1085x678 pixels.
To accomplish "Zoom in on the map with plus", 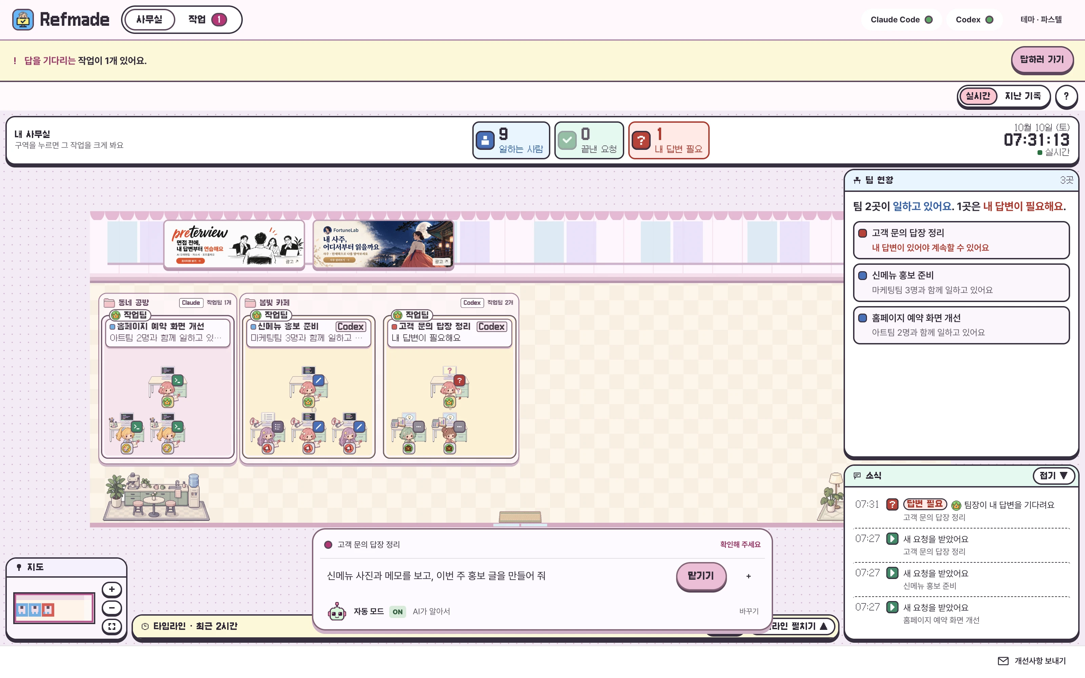I will [x=112, y=589].
